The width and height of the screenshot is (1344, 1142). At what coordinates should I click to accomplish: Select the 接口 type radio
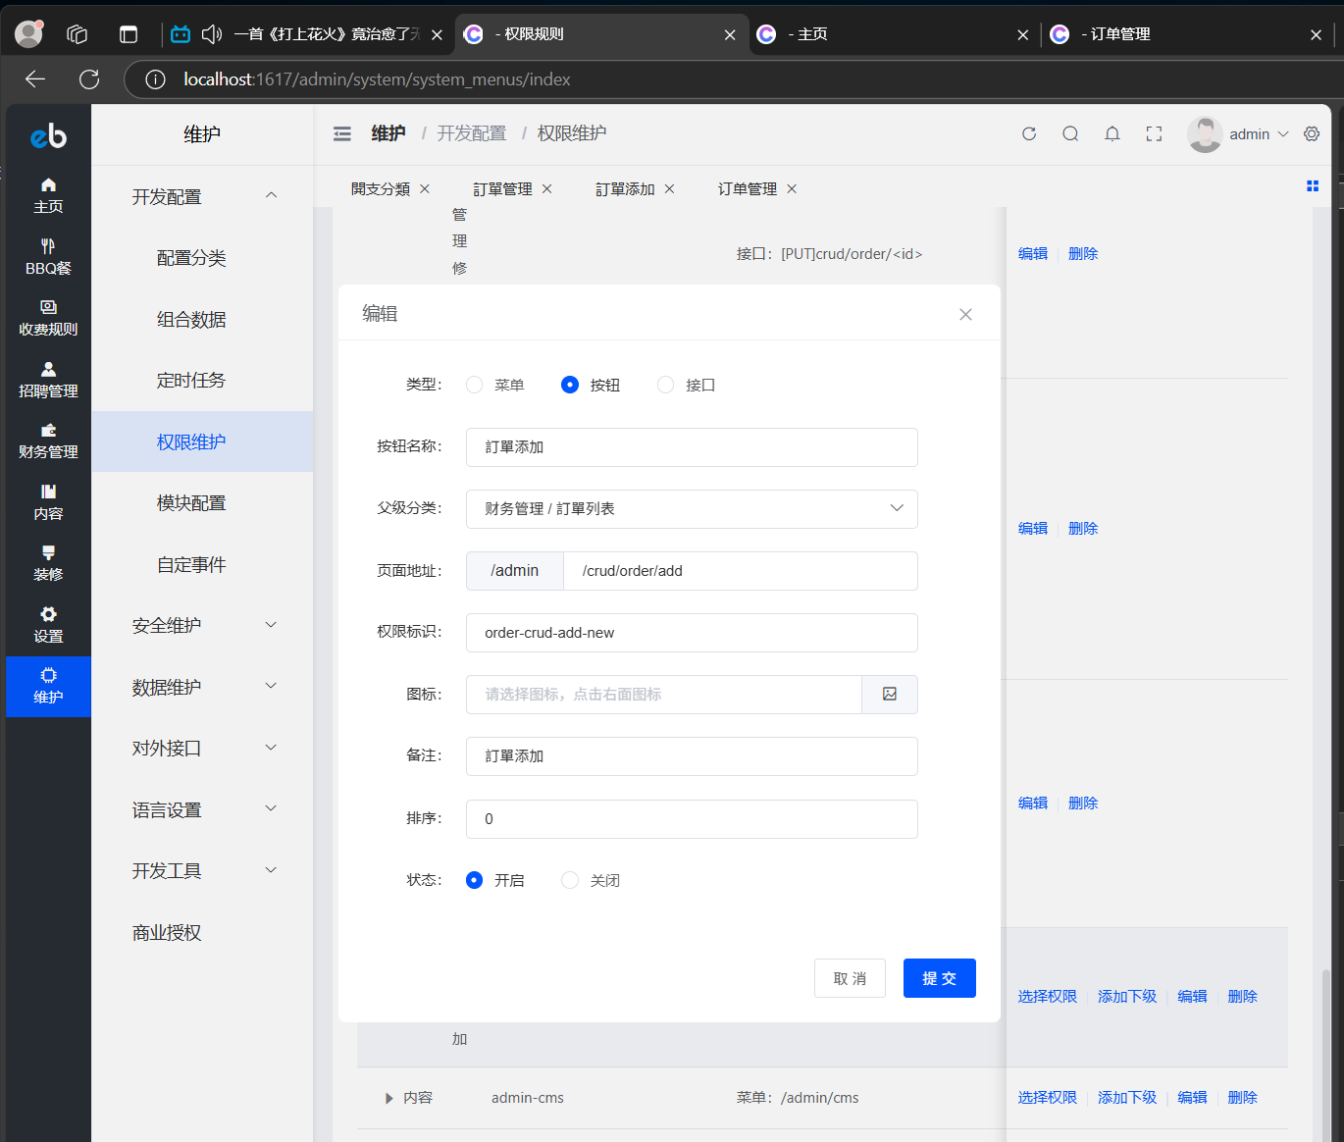666,385
